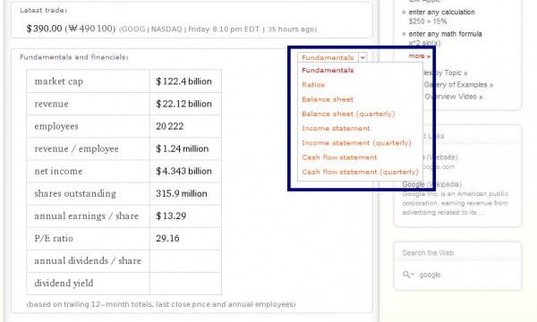Image resolution: width=537 pixels, height=322 pixels.
Task: Select Cash flow statement option
Action: coord(339,157)
